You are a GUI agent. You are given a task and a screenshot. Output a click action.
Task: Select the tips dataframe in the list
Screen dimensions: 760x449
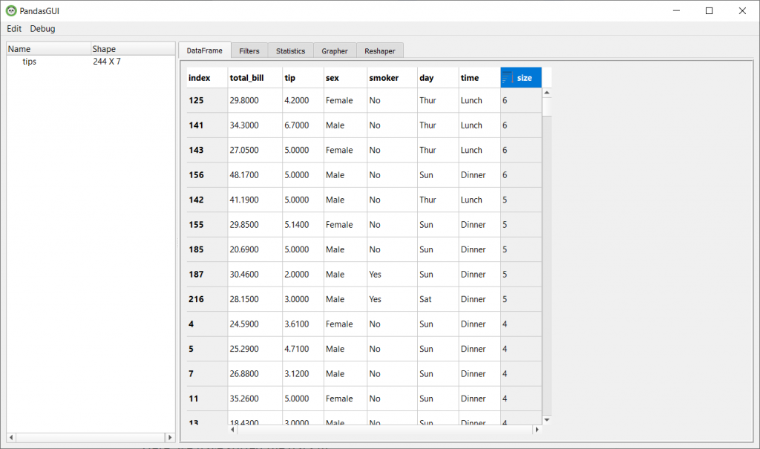click(x=30, y=62)
